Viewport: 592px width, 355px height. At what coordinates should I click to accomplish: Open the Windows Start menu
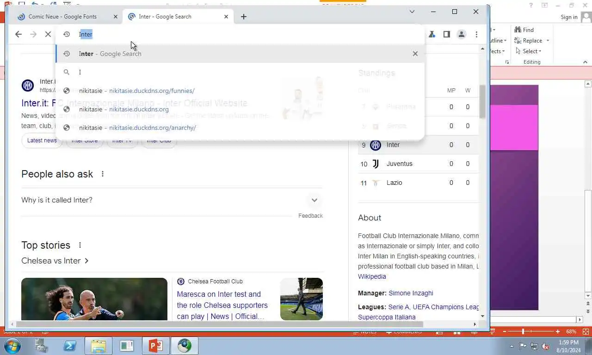coord(12,346)
